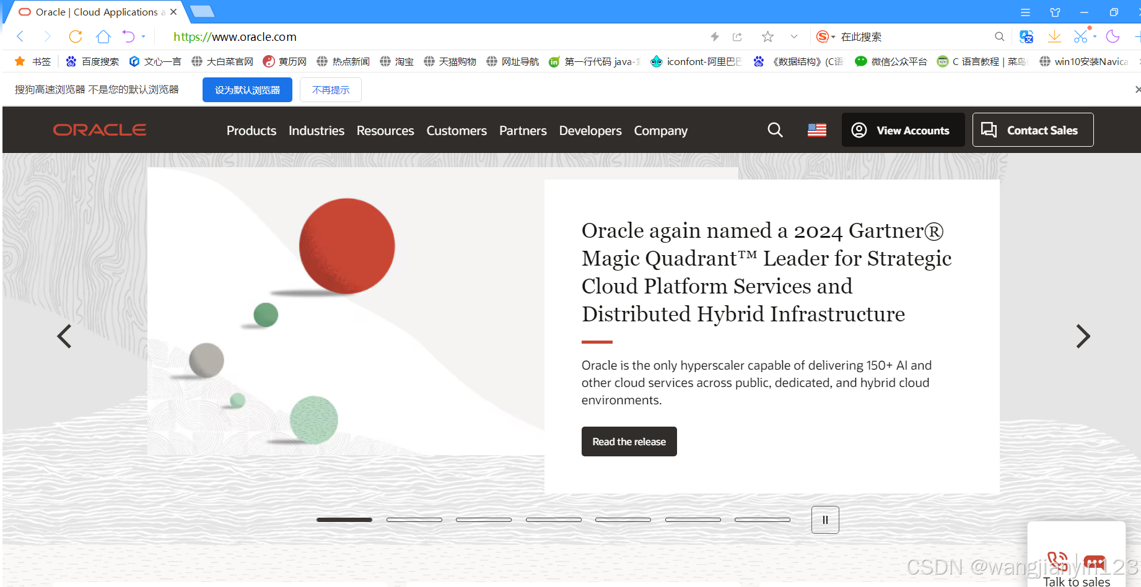The image size is (1141, 587).
Task: Click the Sogou search engine icon
Action: [x=823, y=37]
